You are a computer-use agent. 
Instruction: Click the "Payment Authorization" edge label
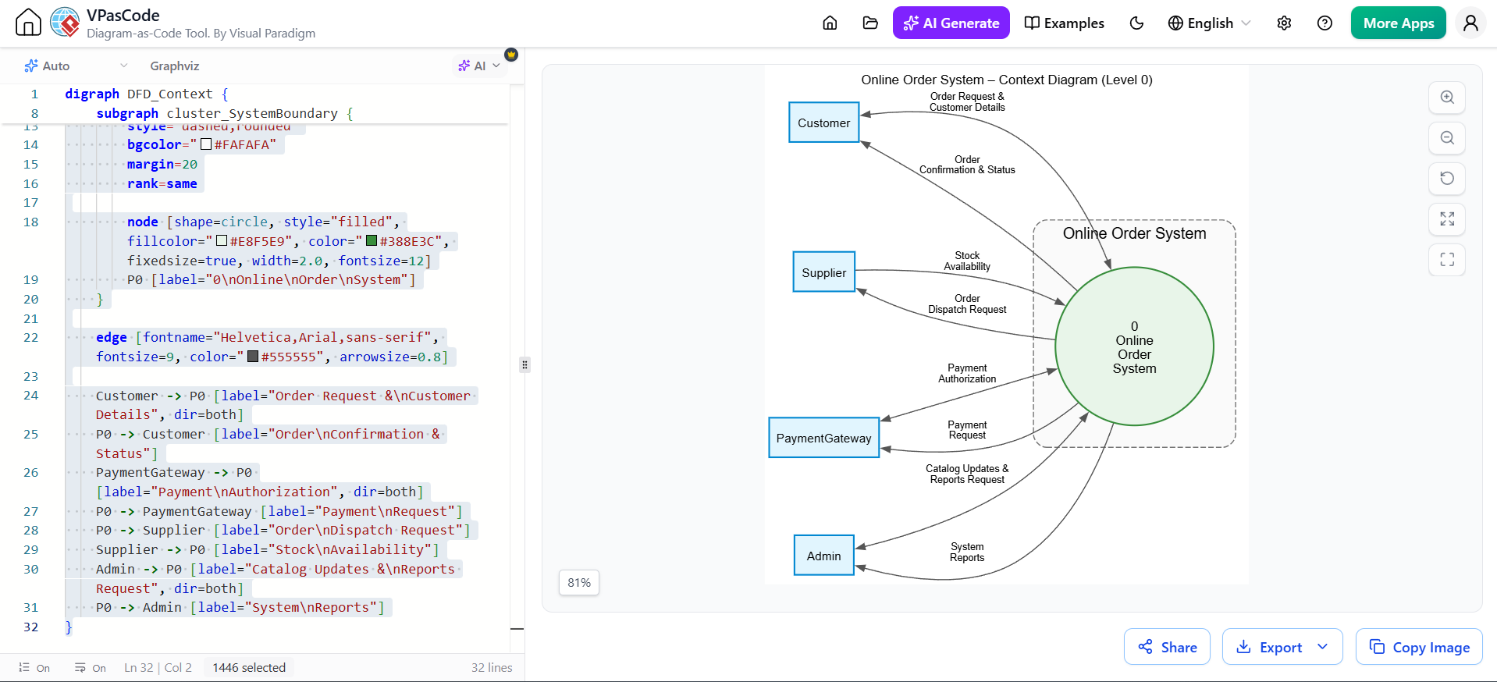click(x=967, y=374)
